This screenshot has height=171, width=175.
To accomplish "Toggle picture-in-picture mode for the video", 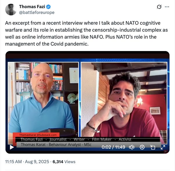I will click(x=153, y=147).
